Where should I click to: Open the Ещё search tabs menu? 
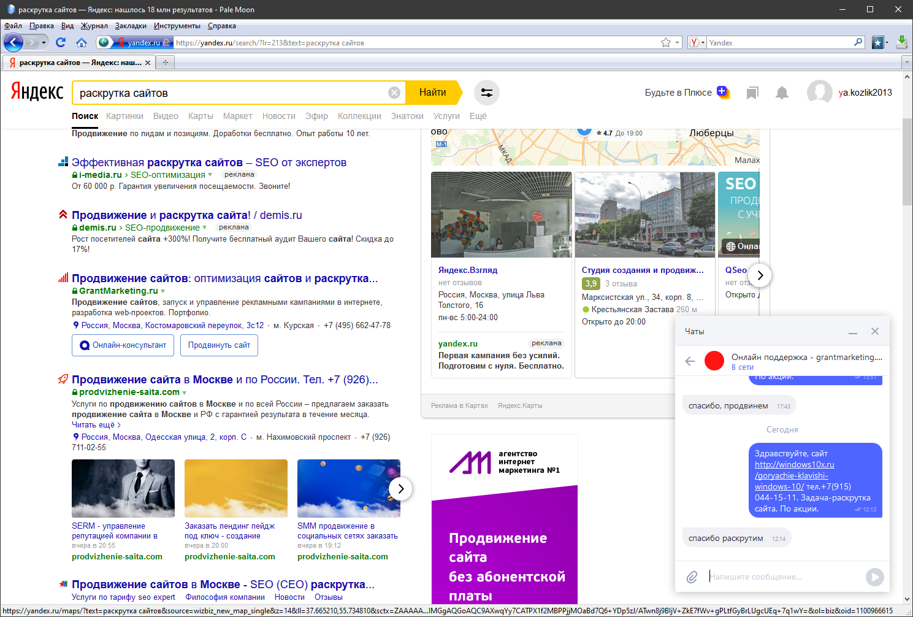coord(478,116)
